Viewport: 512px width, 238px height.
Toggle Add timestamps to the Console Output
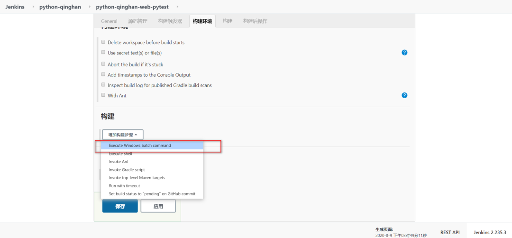pyautogui.click(x=103, y=74)
